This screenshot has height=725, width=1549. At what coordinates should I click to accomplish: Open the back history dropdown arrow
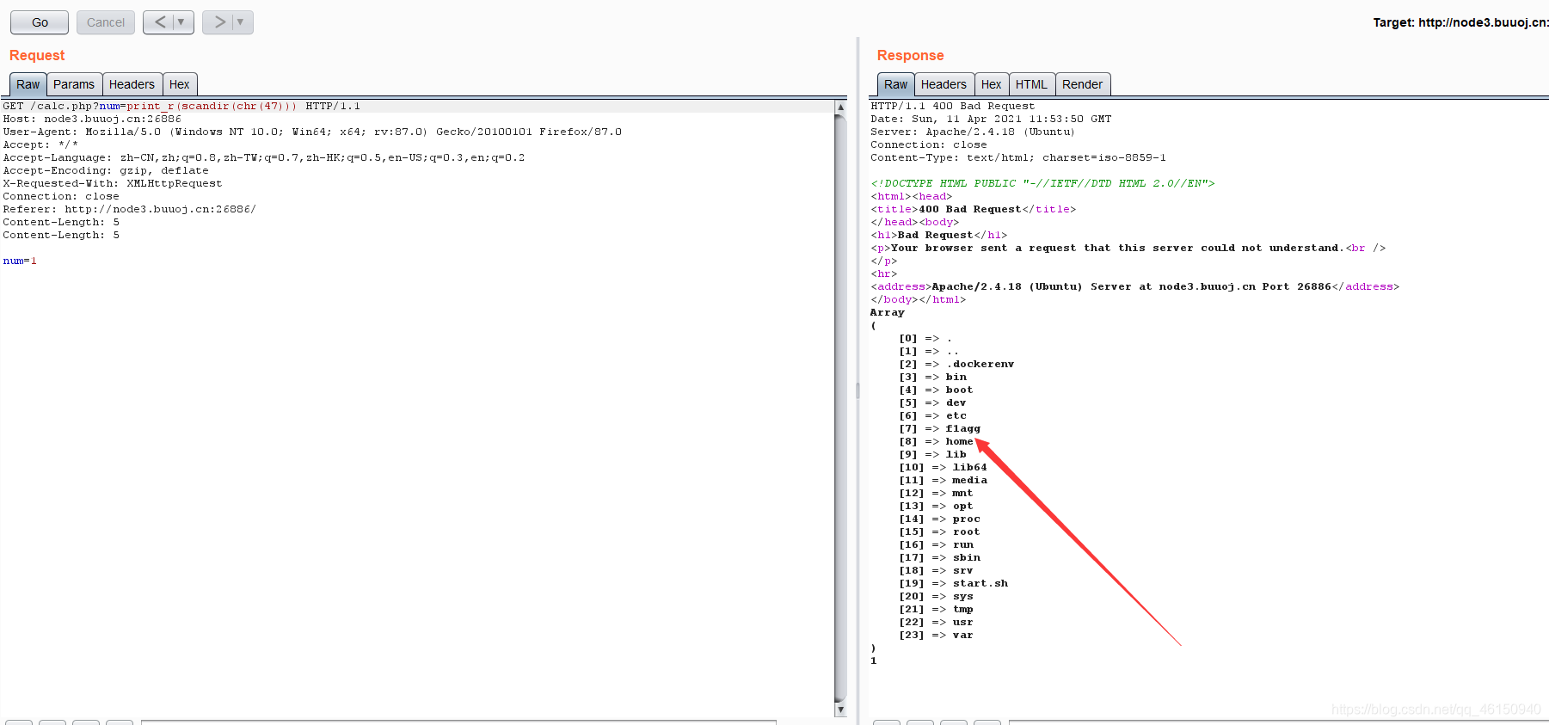(x=181, y=22)
